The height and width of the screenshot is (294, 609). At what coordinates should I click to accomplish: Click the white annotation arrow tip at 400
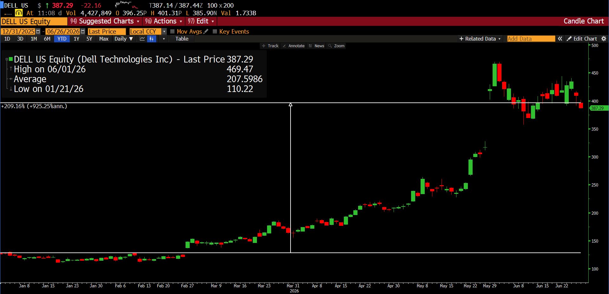pyautogui.click(x=291, y=104)
